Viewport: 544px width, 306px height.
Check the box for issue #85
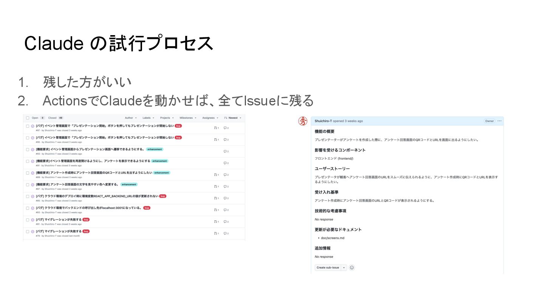28,196
